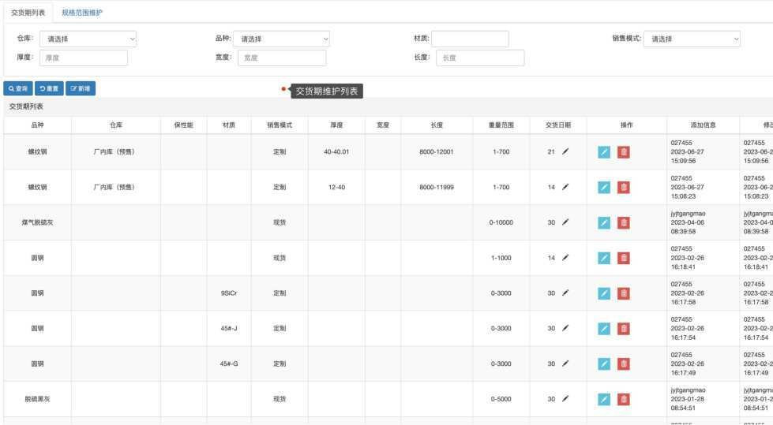Click the 查询 search button
The height and width of the screenshot is (425, 773).
point(18,88)
